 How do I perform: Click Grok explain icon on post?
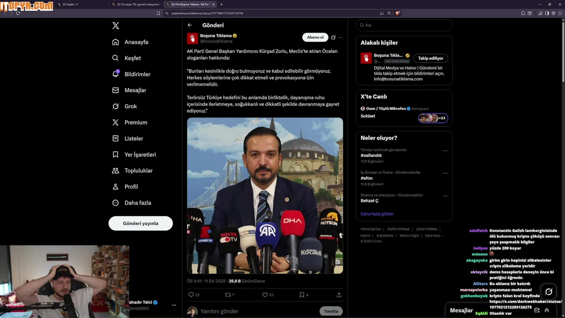coord(333,38)
